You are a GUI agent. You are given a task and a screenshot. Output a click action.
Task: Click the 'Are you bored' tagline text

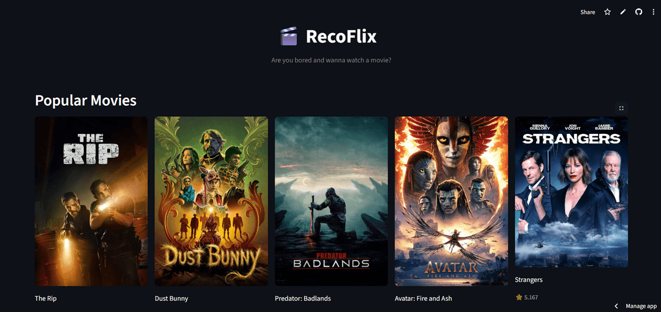(x=331, y=61)
